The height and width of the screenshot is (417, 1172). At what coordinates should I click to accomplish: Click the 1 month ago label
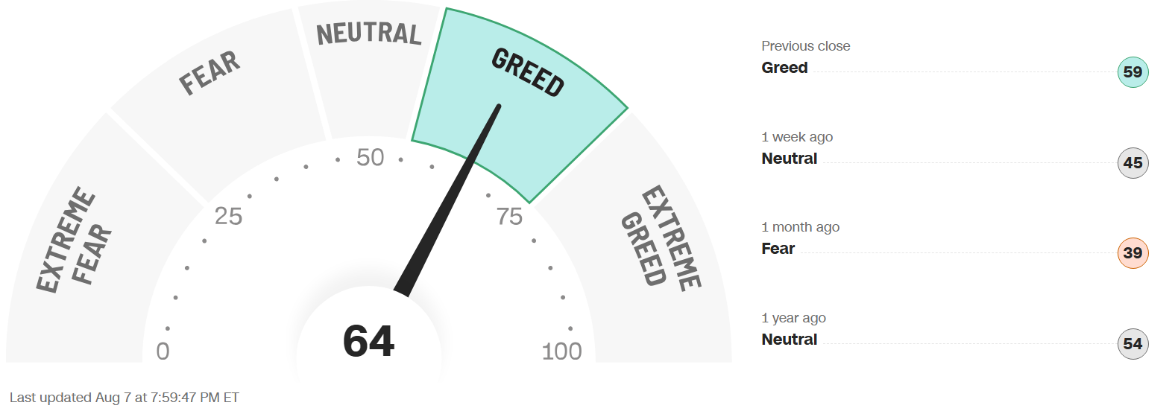[x=800, y=227]
